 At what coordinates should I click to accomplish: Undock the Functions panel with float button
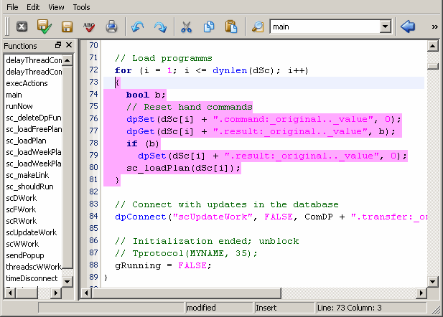58,45
